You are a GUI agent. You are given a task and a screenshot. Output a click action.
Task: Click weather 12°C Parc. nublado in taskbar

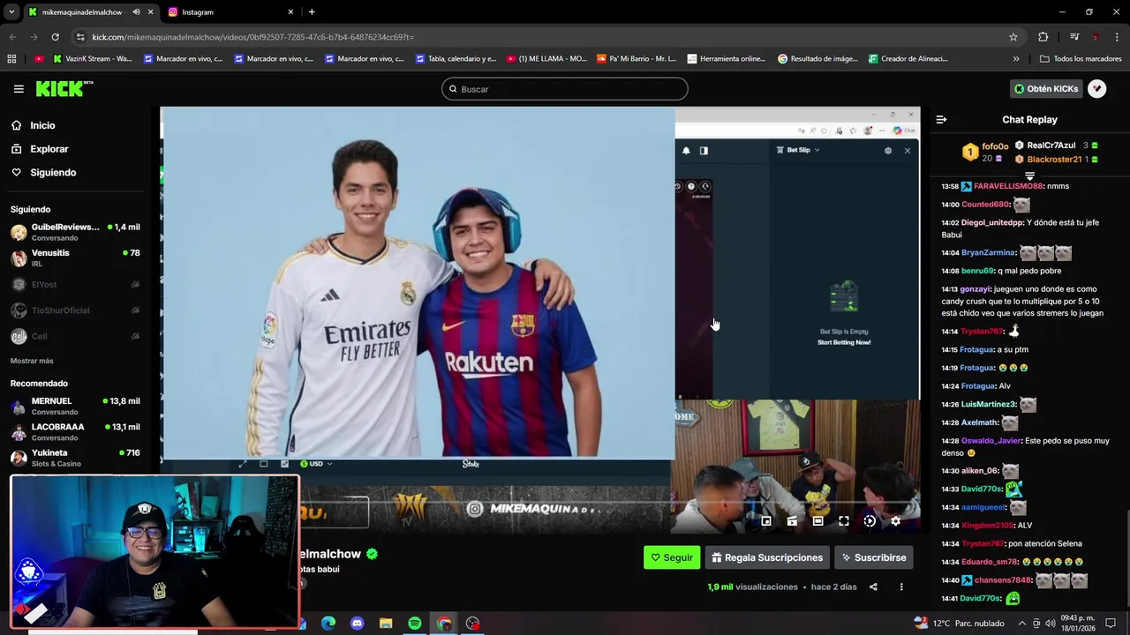(x=958, y=624)
